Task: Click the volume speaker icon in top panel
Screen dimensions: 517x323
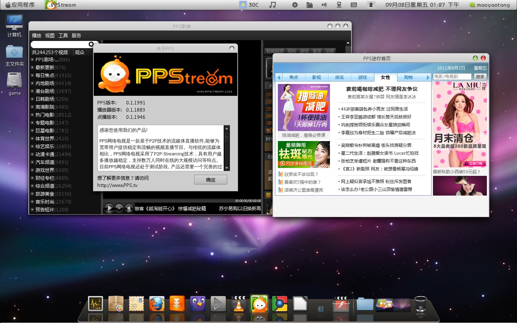Action: coord(324,5)
